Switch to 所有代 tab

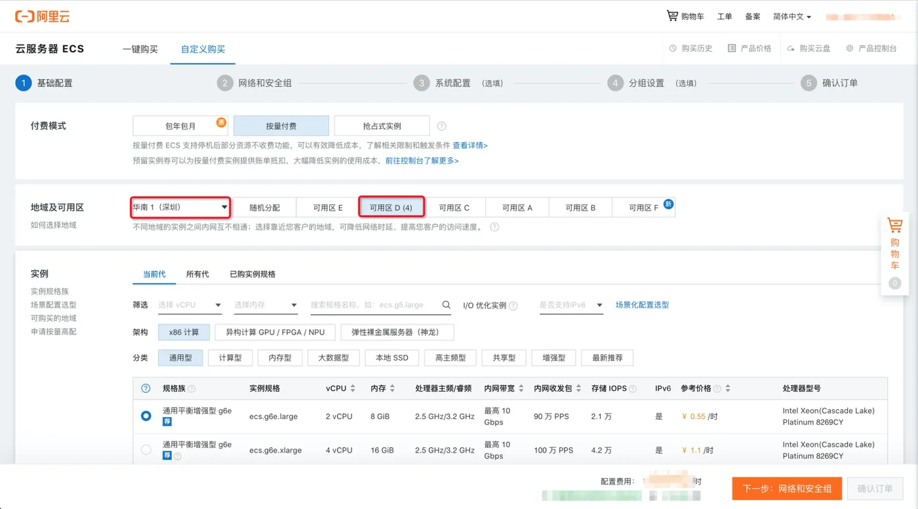(197, 274)
